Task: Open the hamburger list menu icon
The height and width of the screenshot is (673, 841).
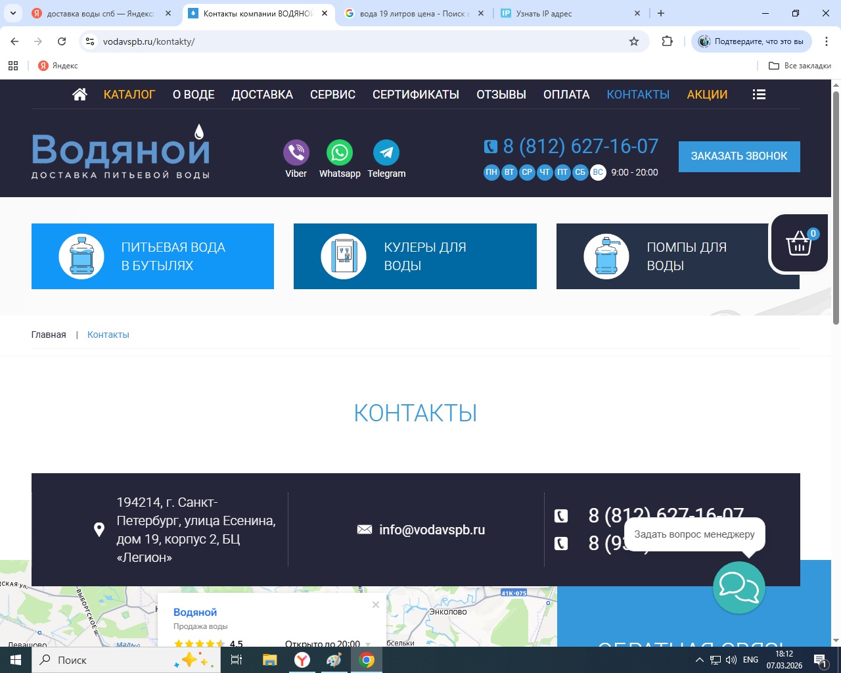Action: pyautogui.click(x=759, y=95)
